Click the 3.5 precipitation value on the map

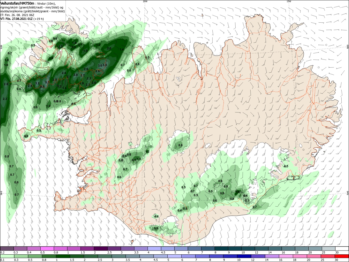click(x=47, y=82)
